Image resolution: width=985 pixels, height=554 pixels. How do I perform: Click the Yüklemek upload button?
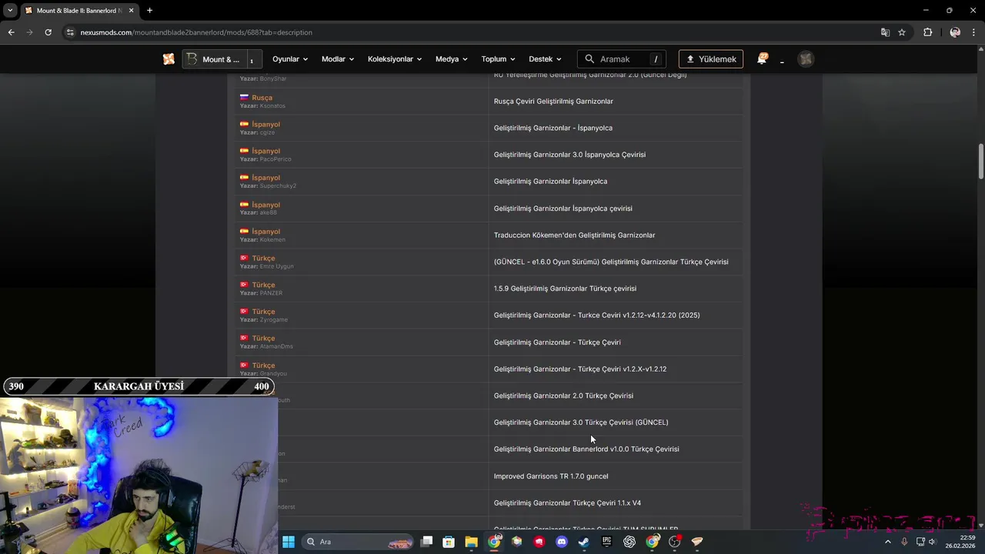tap(710, 59)
